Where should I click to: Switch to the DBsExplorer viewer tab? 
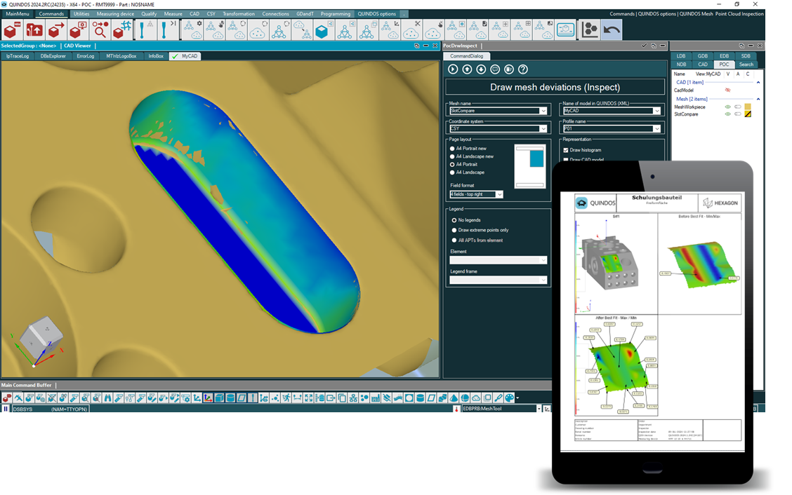coord(53,56)
